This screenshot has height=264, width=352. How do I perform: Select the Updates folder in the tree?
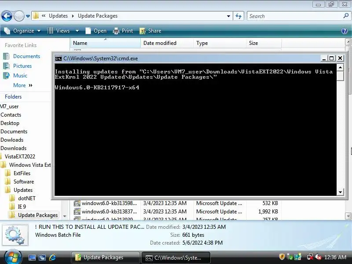(x=23, y=190)
